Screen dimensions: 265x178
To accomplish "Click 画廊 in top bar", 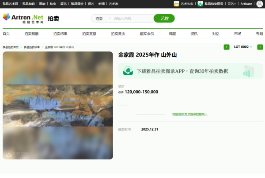I will click(x=42, y=4).
